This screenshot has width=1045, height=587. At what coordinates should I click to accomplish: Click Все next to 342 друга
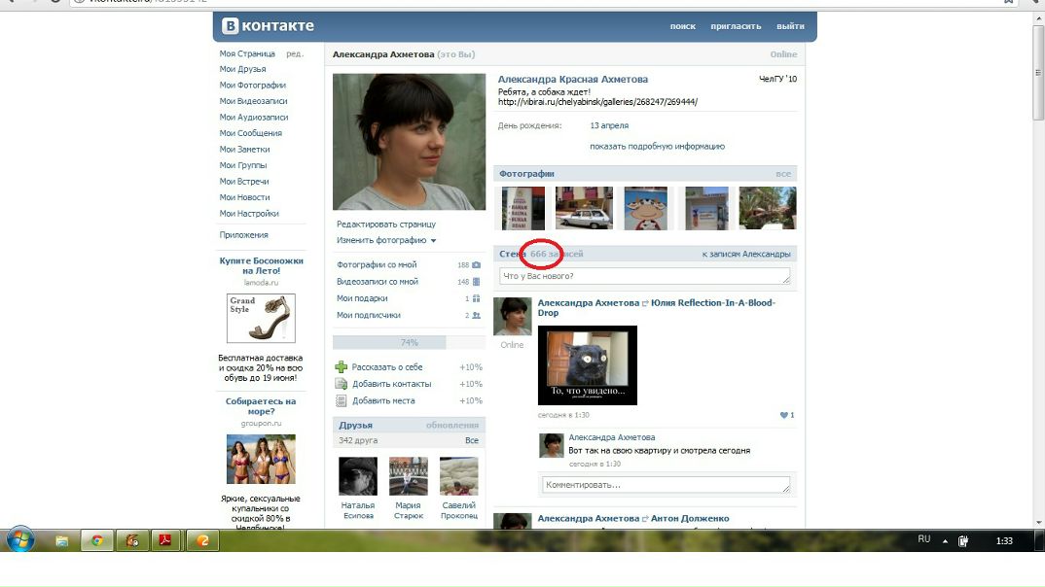point(472,440)
